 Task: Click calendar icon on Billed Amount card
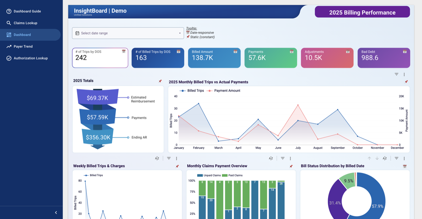235,51
